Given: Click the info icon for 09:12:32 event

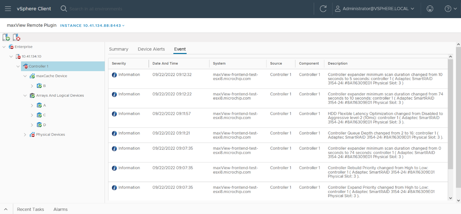Looking at the screenshot, I should coord(114,75).
